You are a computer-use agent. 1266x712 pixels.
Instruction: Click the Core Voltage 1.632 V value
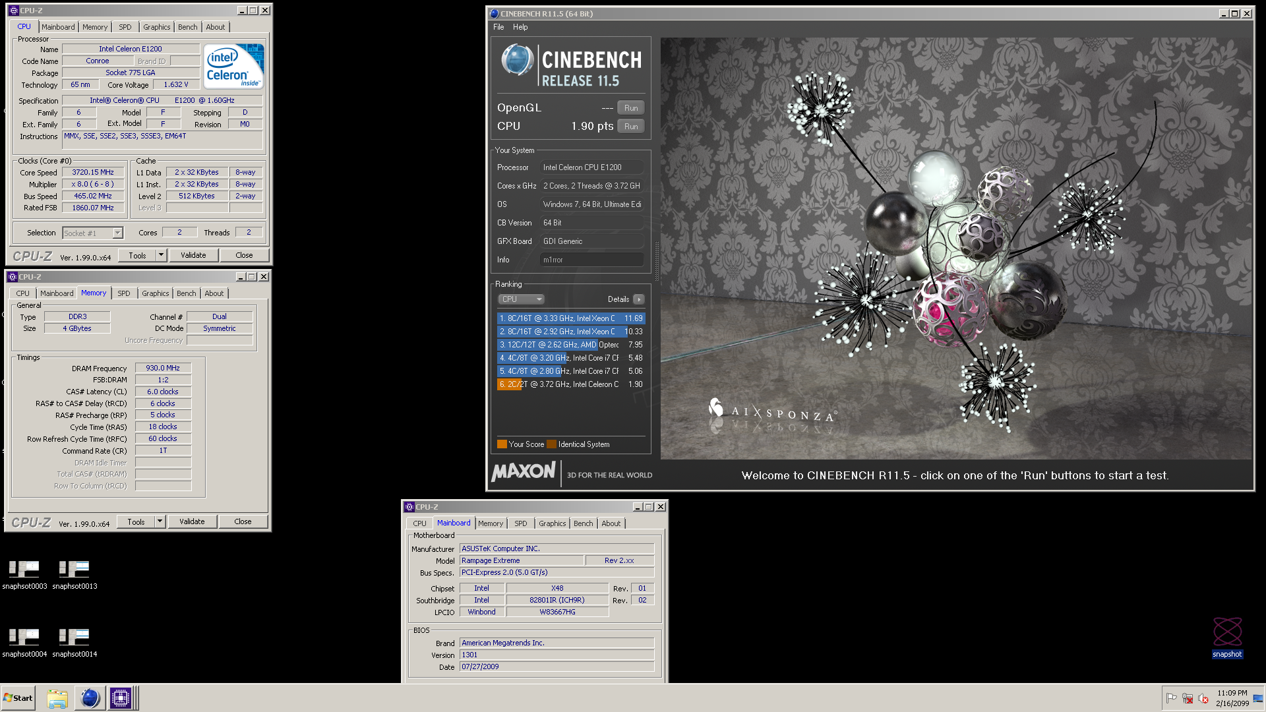[176, 85]
